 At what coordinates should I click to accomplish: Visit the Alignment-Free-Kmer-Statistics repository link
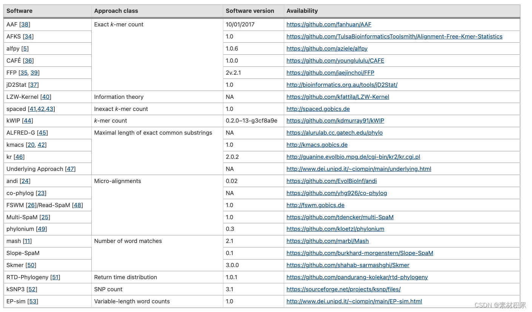coord(394,36)
